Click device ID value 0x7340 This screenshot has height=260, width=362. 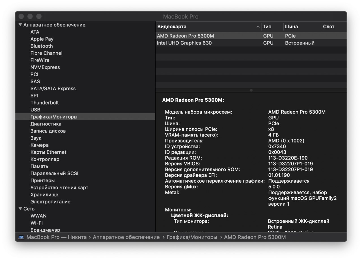click(277, 146)
